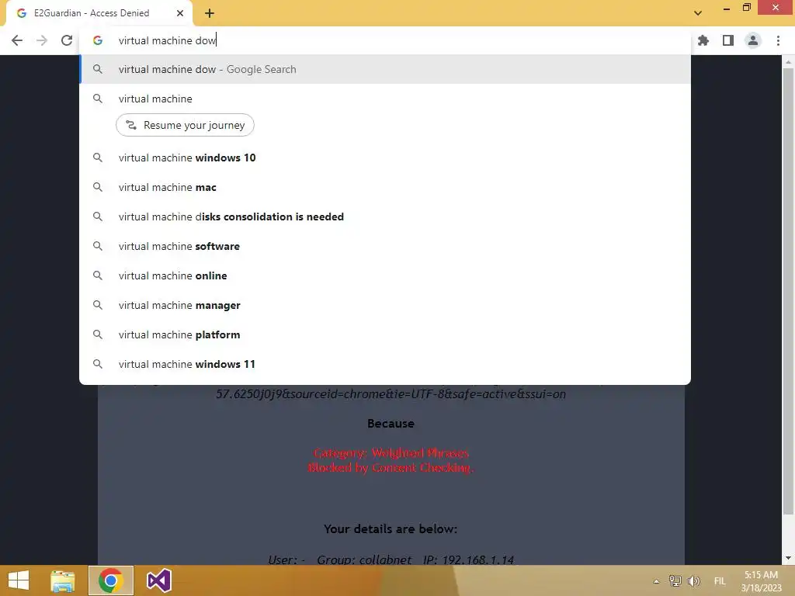Viewport: 795px width, 596px height.
Task: Click 'Category: Weighted Phrases' red text
Action: pos(391,452)
